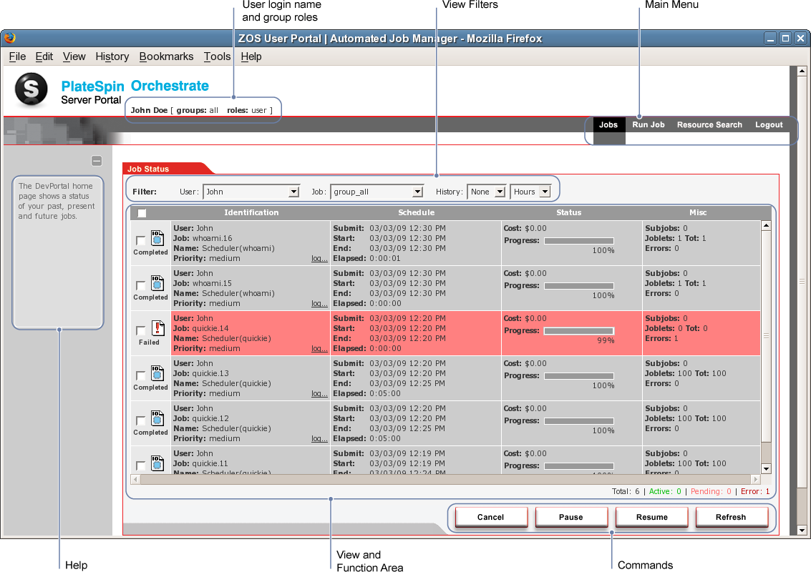Click the 'Pending: 0' count in the summary
The width and height of the screenshot is (811, 572).
click(x=712, y=491)
